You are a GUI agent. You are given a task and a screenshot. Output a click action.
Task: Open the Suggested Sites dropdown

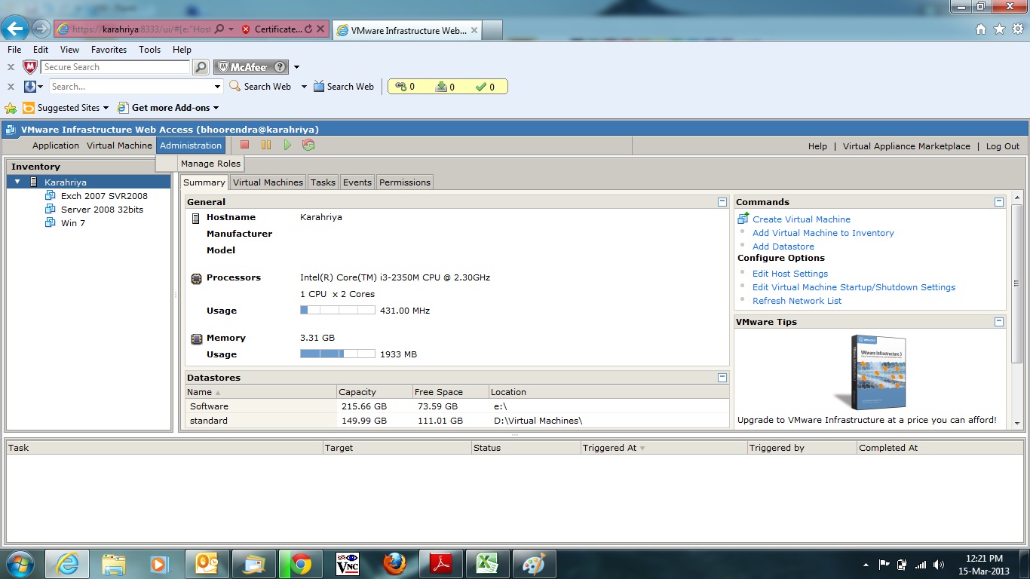click(106, 108)
